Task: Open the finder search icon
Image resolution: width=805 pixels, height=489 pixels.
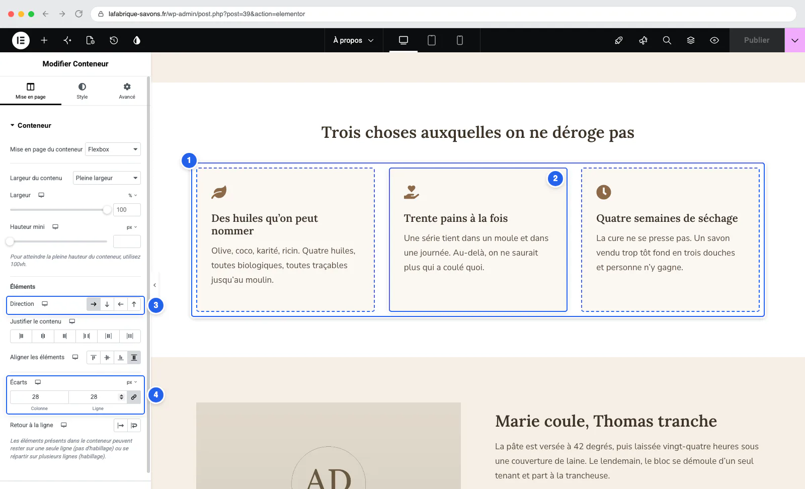Action: click(x=667, y=40)
